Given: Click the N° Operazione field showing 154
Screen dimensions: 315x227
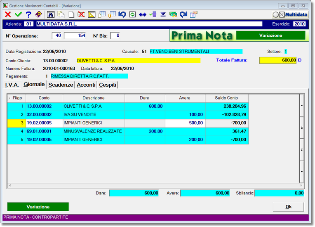Looking at the screenshot, I should click(x=75, y=35).
